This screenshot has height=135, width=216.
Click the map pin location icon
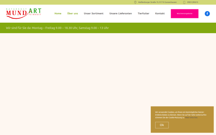(135, 2)
